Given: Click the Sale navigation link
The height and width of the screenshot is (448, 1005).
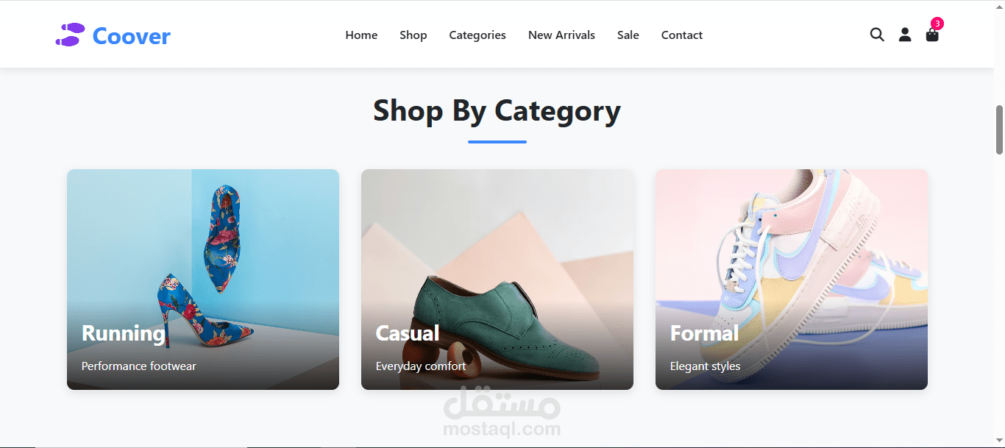Looking at the screenshot, I should pyautogui.click(x=628, y=35).
